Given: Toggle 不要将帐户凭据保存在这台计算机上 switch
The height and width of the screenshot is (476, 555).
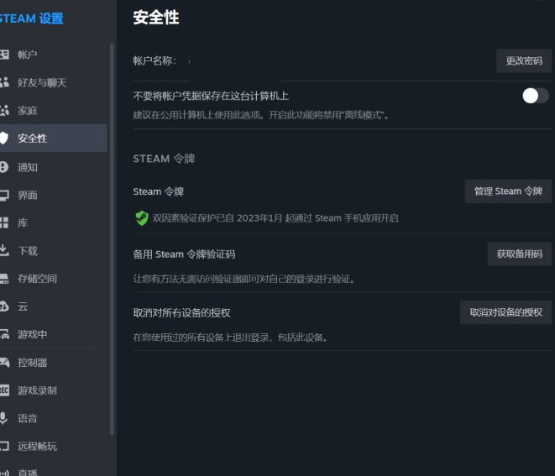Looking at the screenshot, I should 536,96.
